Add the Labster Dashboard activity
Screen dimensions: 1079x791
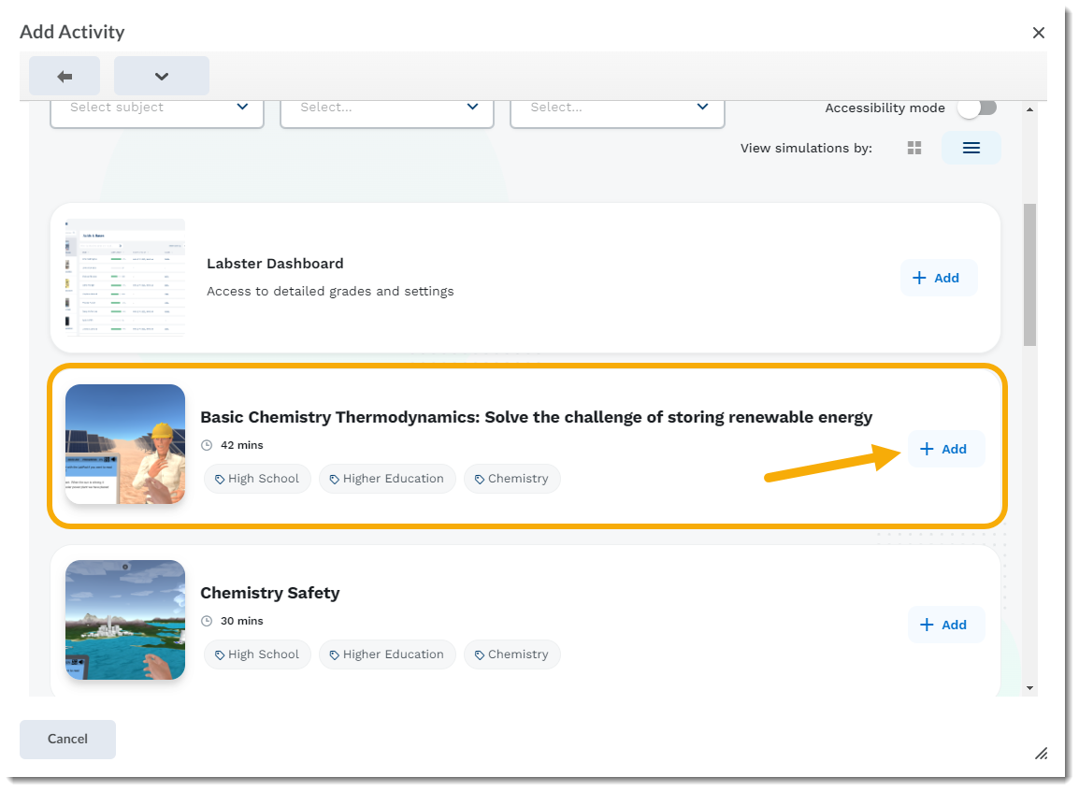[938, 278]
